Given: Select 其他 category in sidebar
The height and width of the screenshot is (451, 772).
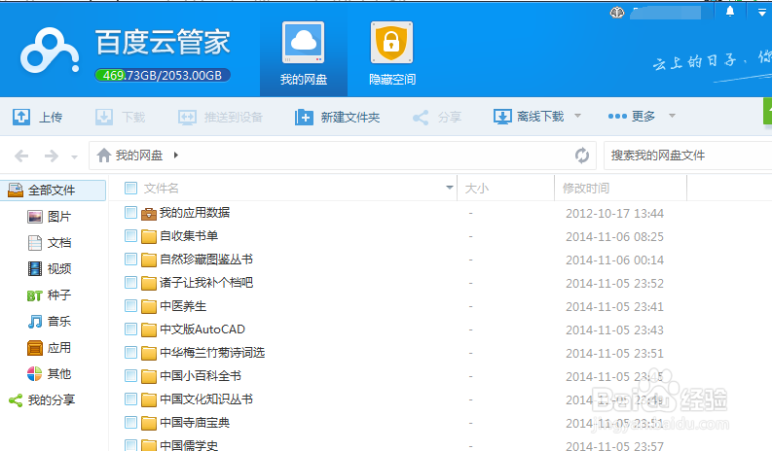Looking at the screenshot, I should click(x=50, y=374).
